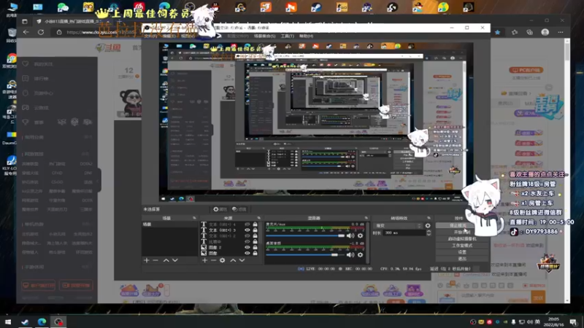
Task: Open transition properties gear icon
Action: pyautogui.click(x=428, y=225)
